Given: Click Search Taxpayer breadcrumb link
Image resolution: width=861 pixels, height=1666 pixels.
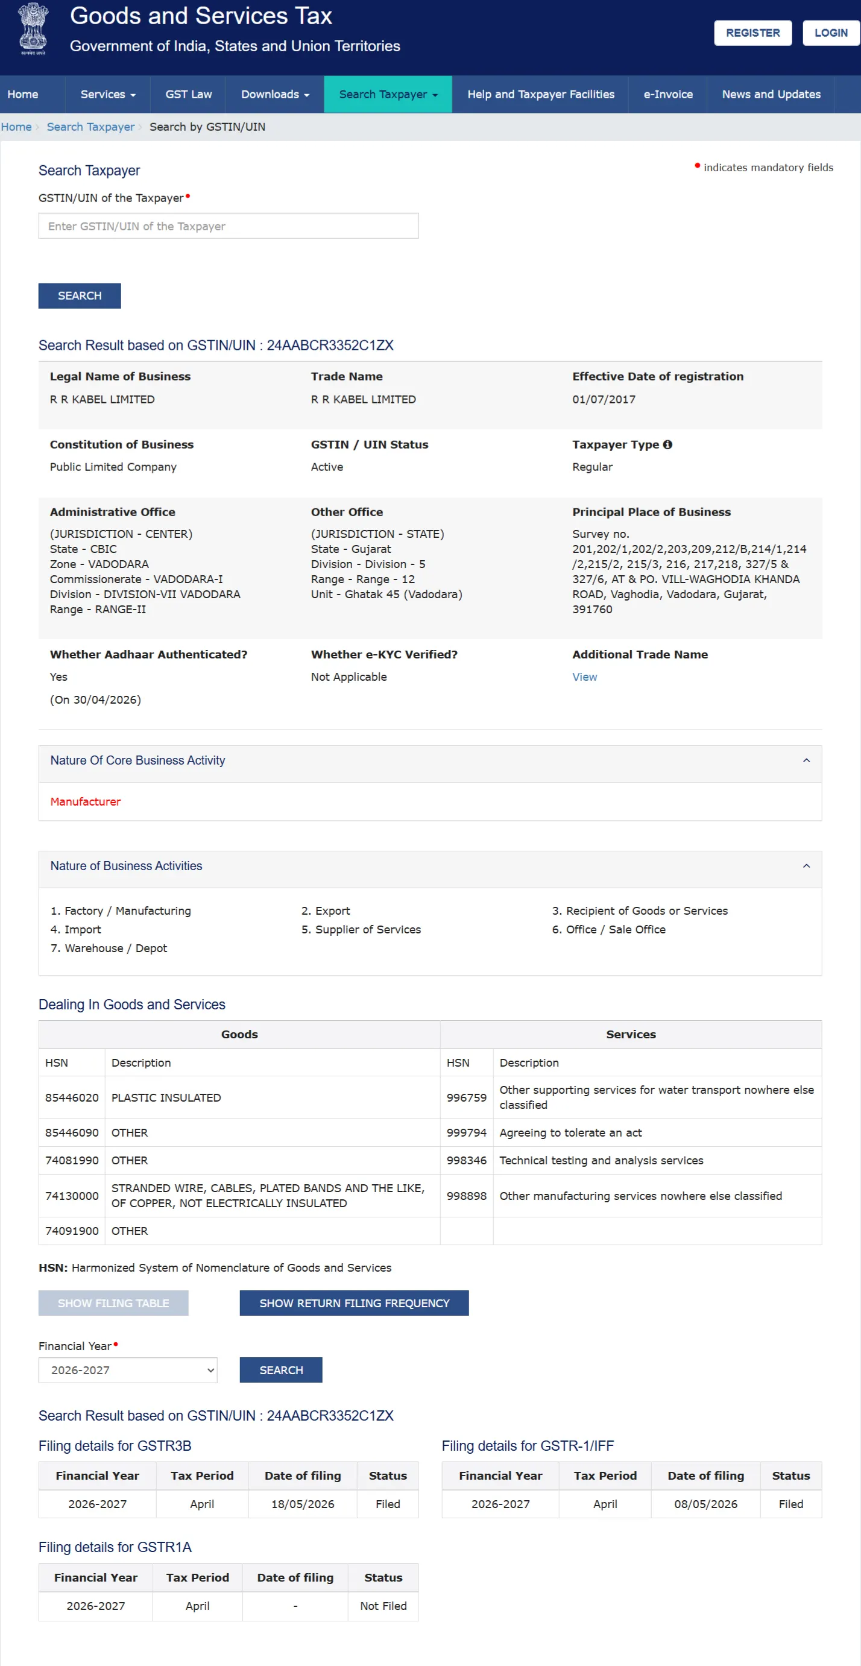Looking at the screenshot, I should click(90, 127).
